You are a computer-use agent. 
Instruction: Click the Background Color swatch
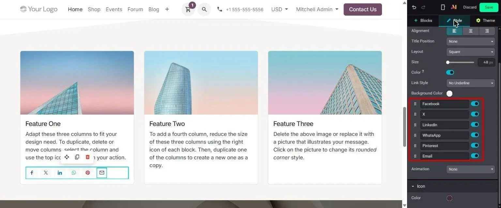pos(449,93)
